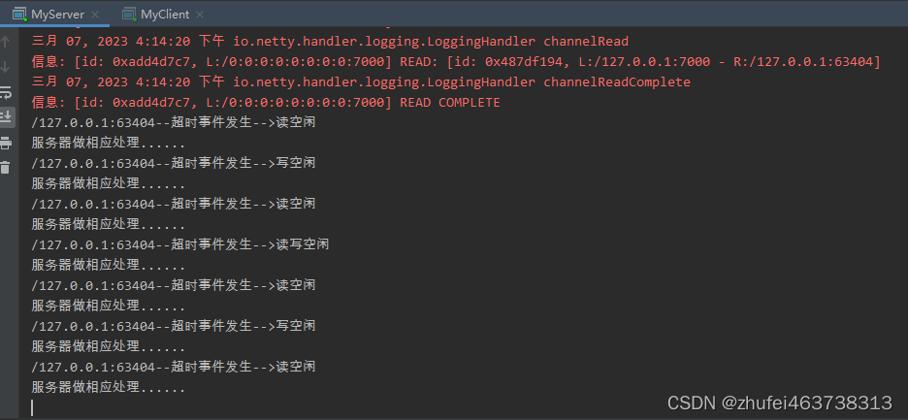Print the console output
Viewport: 908px width, 420px height.
coord(6,143)
